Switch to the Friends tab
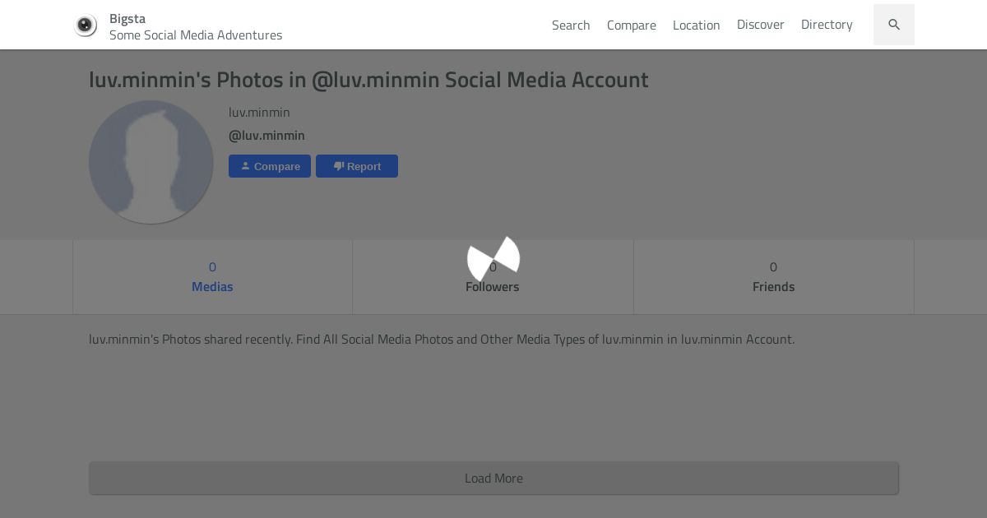This screenshot has height=518, width=987. click(773, 277)
